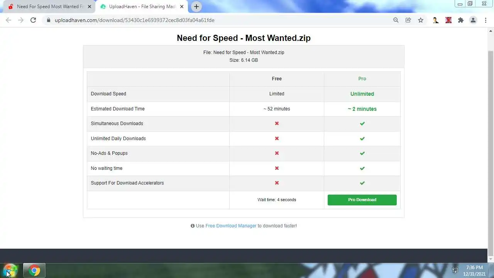Click the red X for Unlimited Daily Downloads

click(277, 138)
